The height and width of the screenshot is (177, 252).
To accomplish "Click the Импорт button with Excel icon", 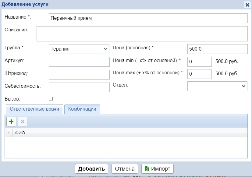I will click(x=158, y=169).
